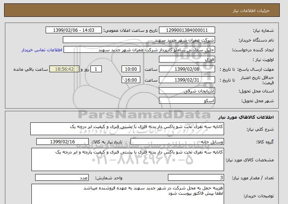This screenshot has height=204, width=288.
Task: Click the تاریخ نیاز به کالا label
Action: [x=107, y=142]
